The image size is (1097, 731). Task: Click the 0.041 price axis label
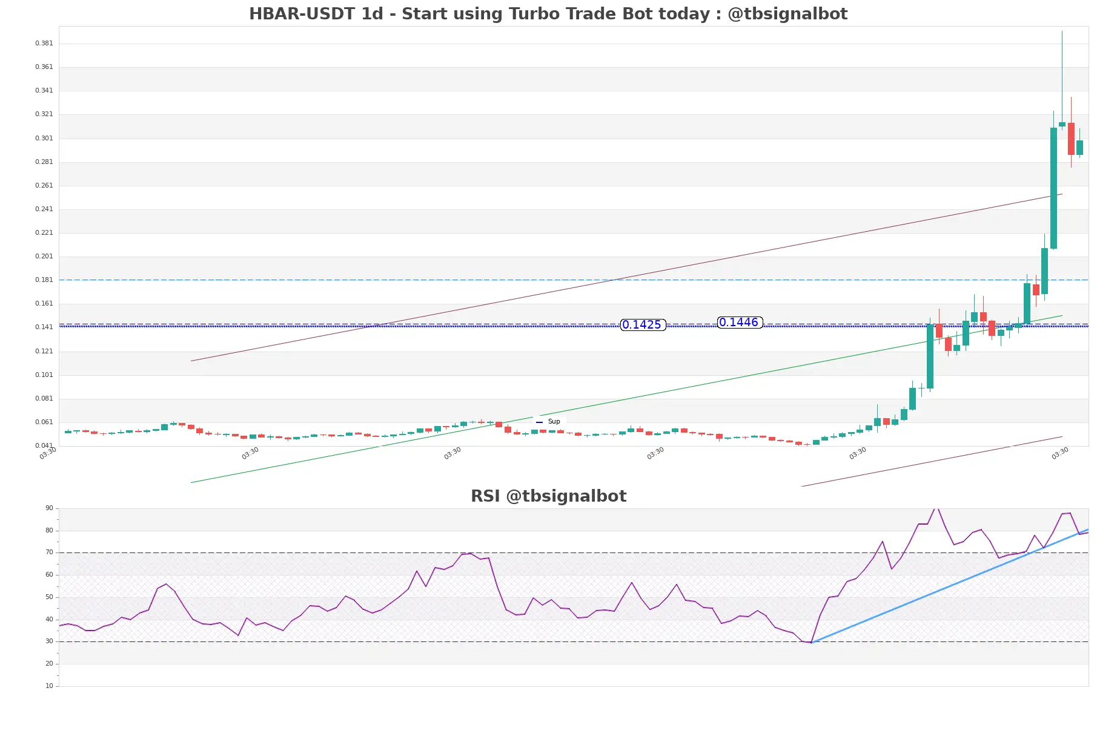[x=44, y=445]
